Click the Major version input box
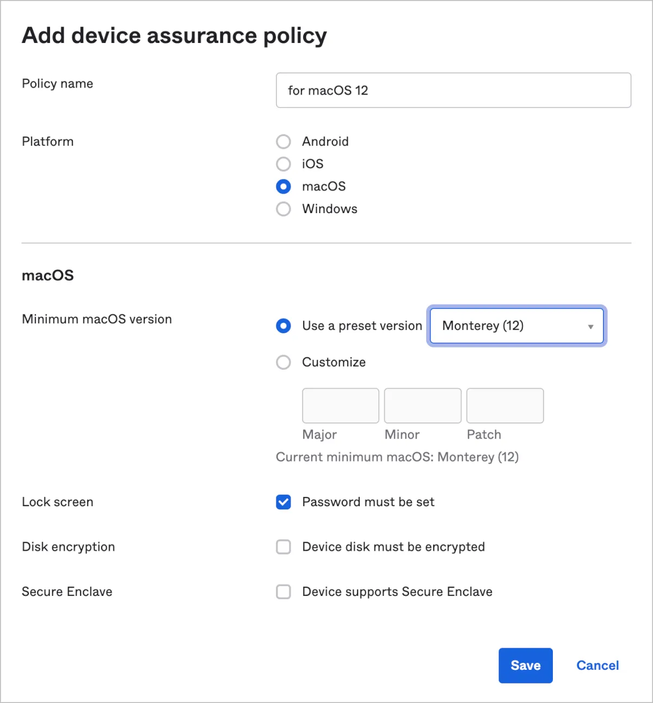Viewport: 653px width, 703px height. (340, 406)
